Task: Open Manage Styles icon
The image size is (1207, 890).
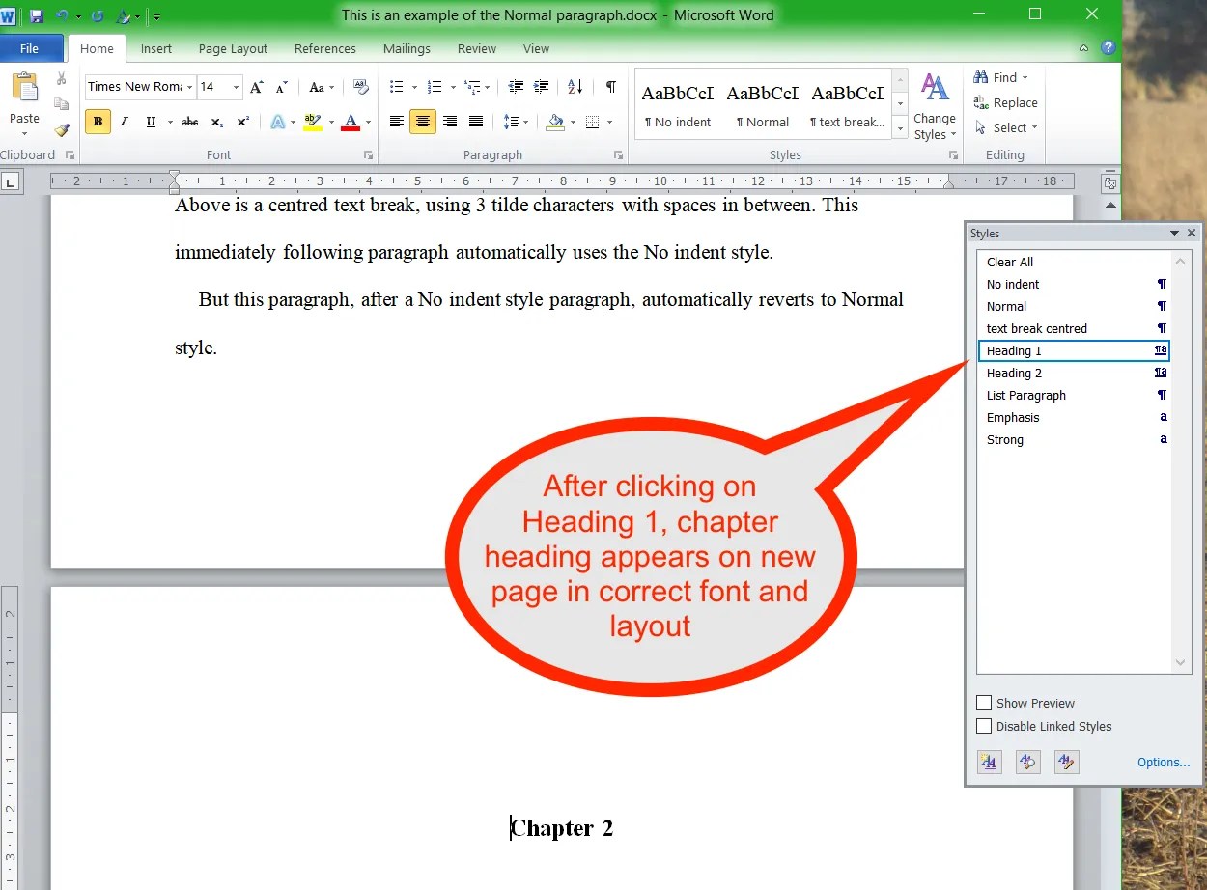Action: click(x=1066, y=762)
